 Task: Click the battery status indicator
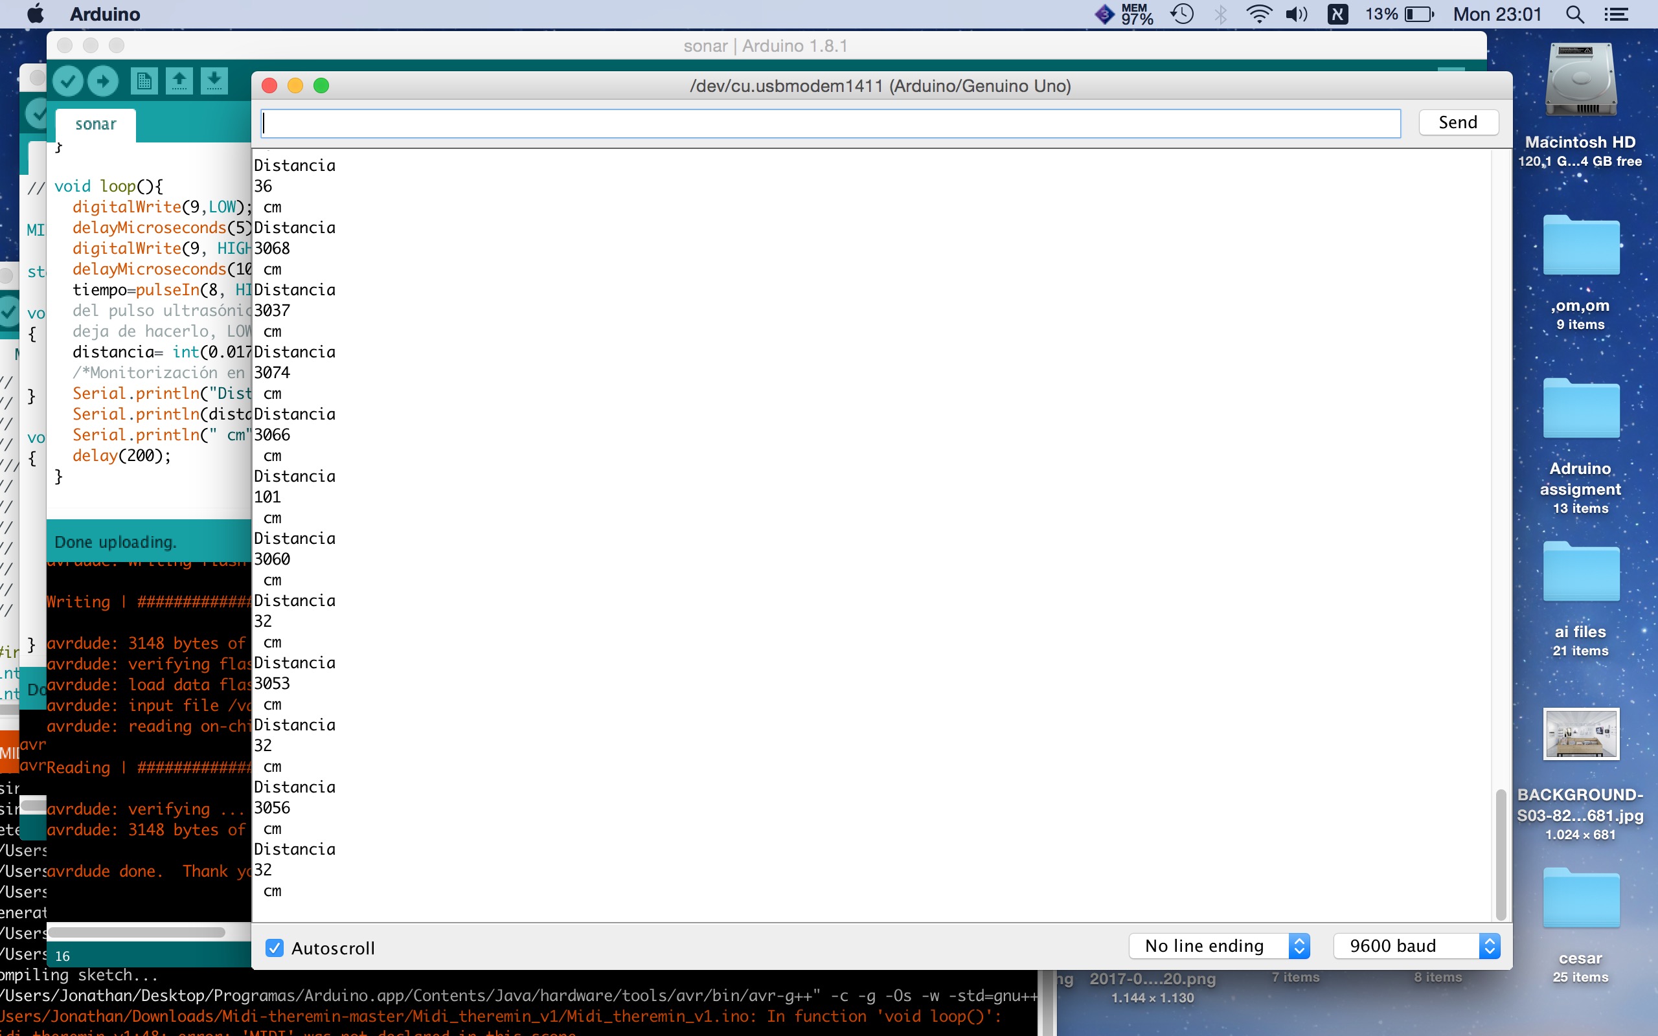coord(1399,14)
